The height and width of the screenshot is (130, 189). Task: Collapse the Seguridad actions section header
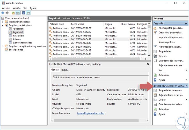tap(186, 23)
